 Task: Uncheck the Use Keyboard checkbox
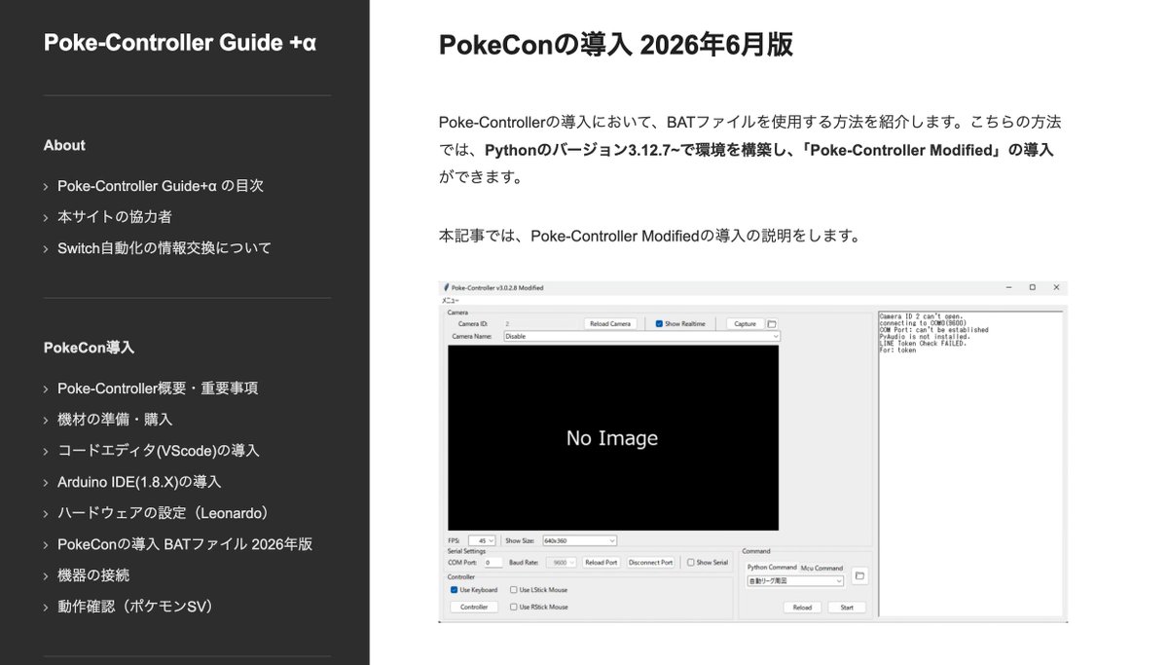click(455, 590)
